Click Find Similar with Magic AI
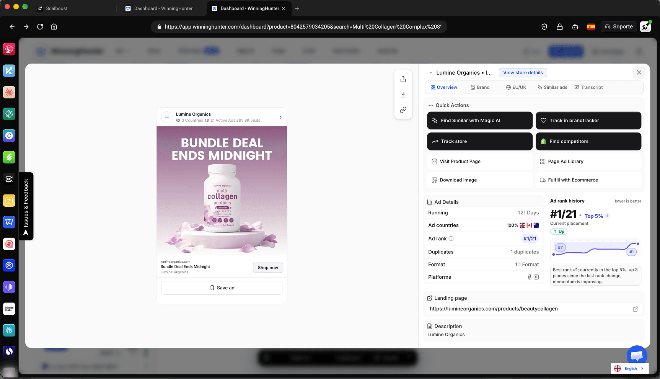 coord(480,121)
